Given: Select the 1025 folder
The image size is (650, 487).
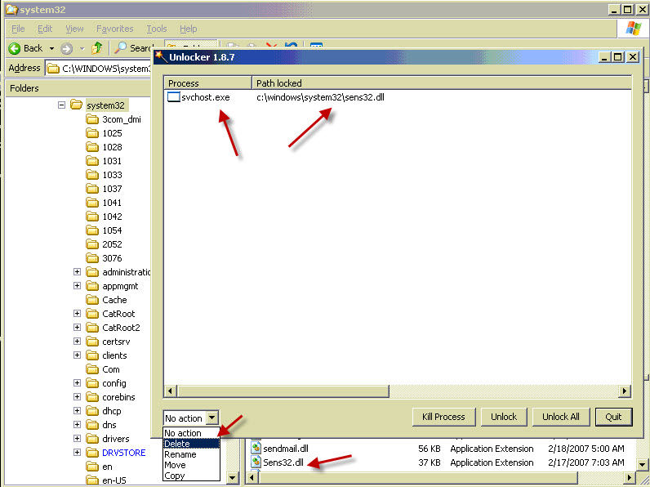Looking at the screenshot, I should [x=112, y=133].
